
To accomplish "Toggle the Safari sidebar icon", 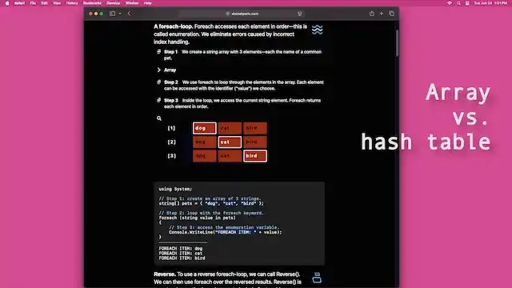I will 112,14.
